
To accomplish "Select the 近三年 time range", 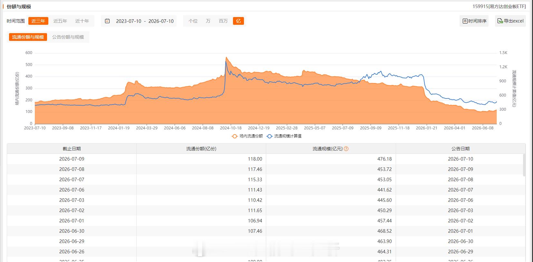I will pyautogui.click(x=38, y=21).
